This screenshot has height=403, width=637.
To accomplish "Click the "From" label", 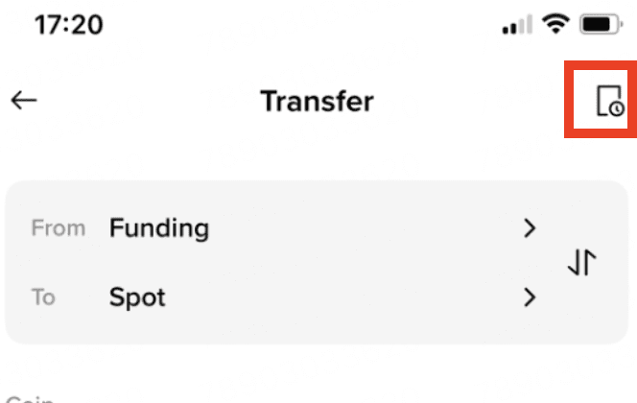I will 58,229.
